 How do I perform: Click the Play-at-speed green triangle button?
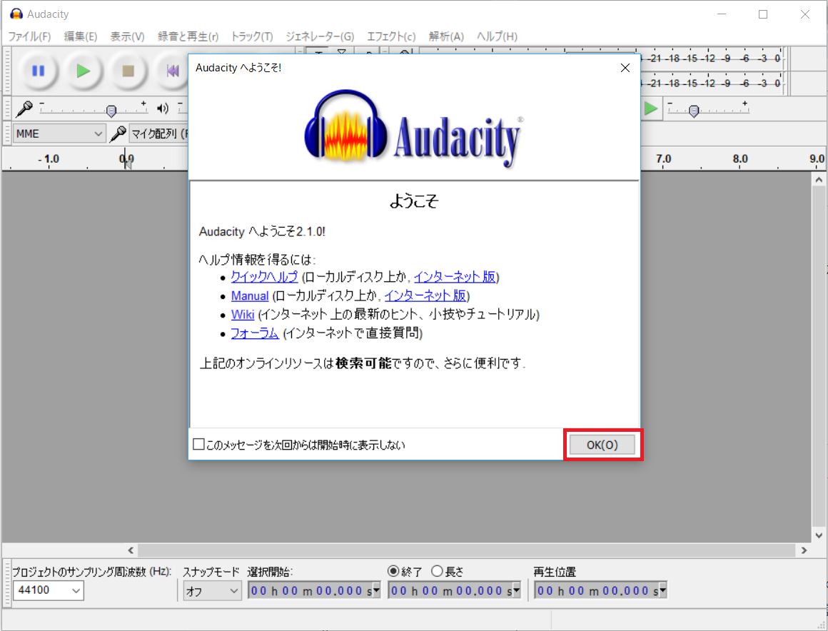651,108
